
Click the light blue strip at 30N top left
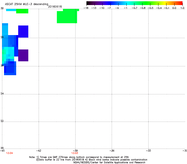[x=11, y=10]
